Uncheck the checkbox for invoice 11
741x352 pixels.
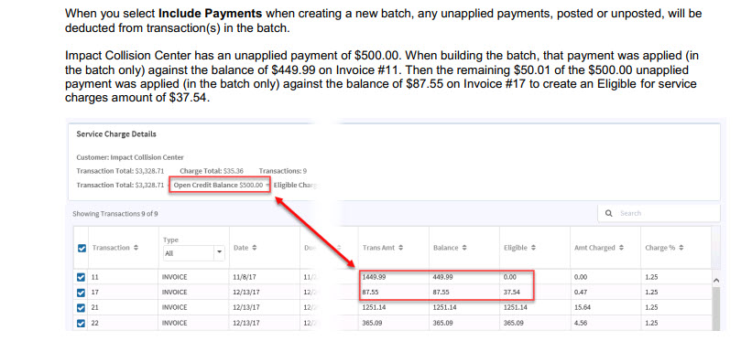81,277
